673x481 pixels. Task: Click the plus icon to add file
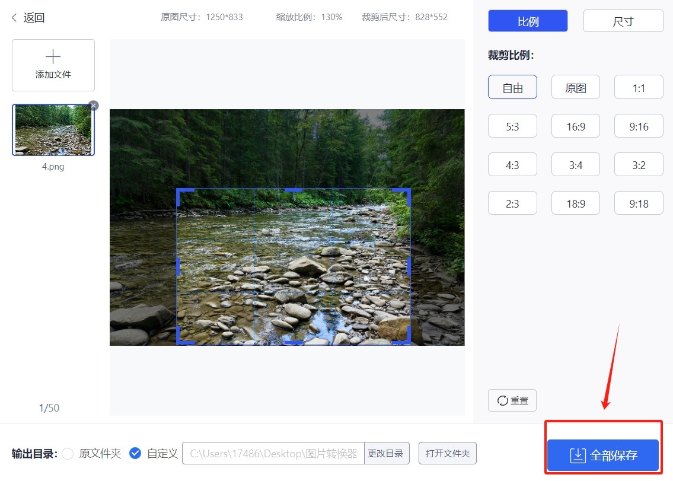pyautogui.click(x=53, y=58)
